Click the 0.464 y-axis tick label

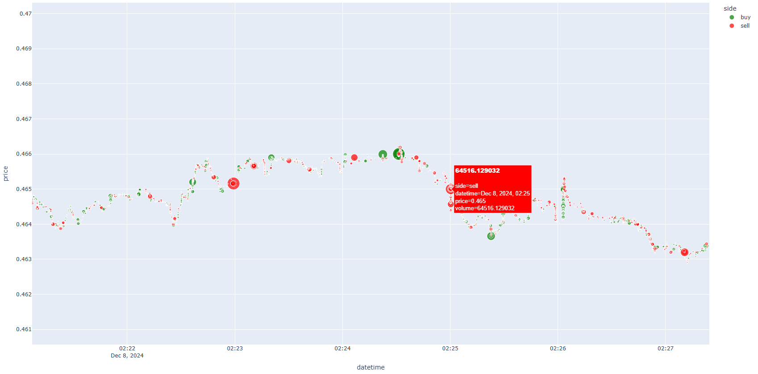(24, 224)
